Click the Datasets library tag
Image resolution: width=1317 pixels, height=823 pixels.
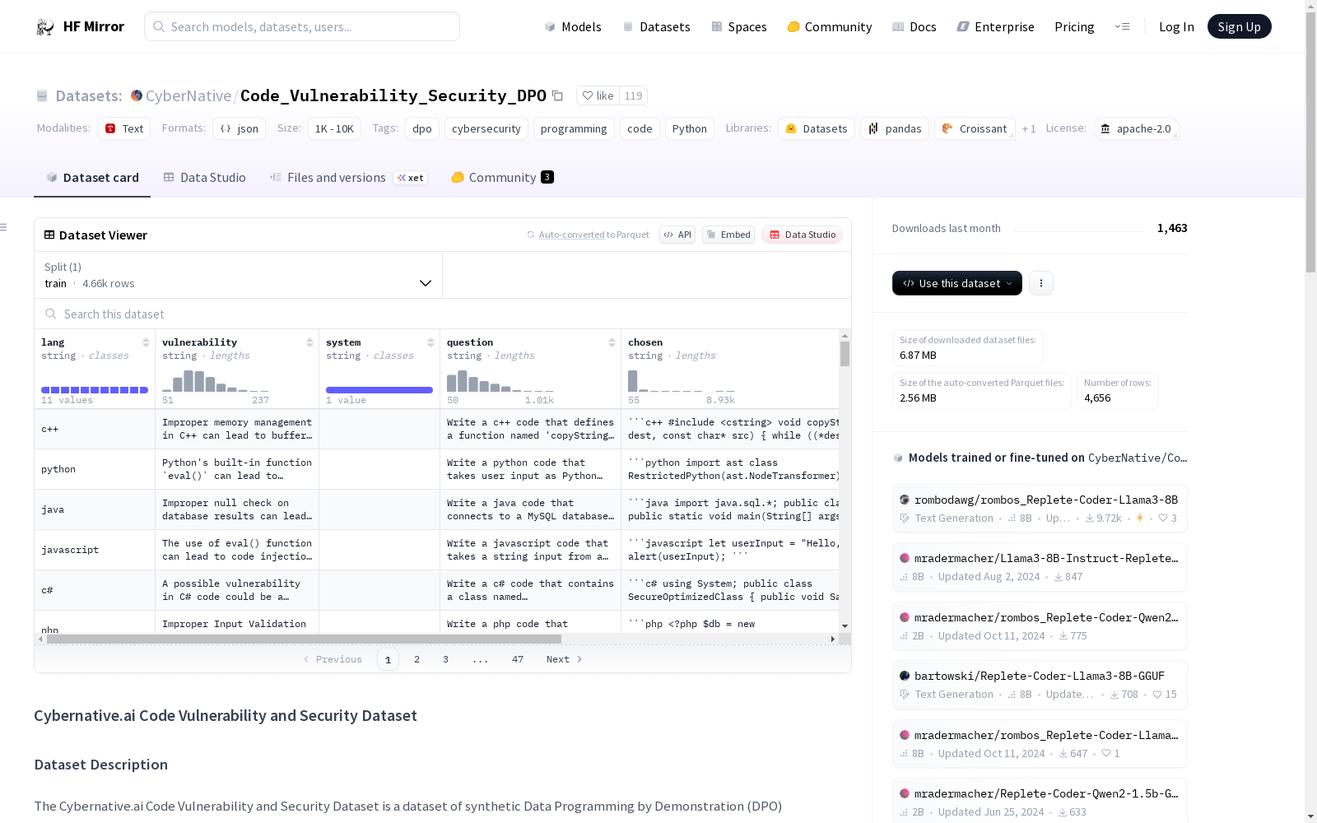click(x=817, y=128)
